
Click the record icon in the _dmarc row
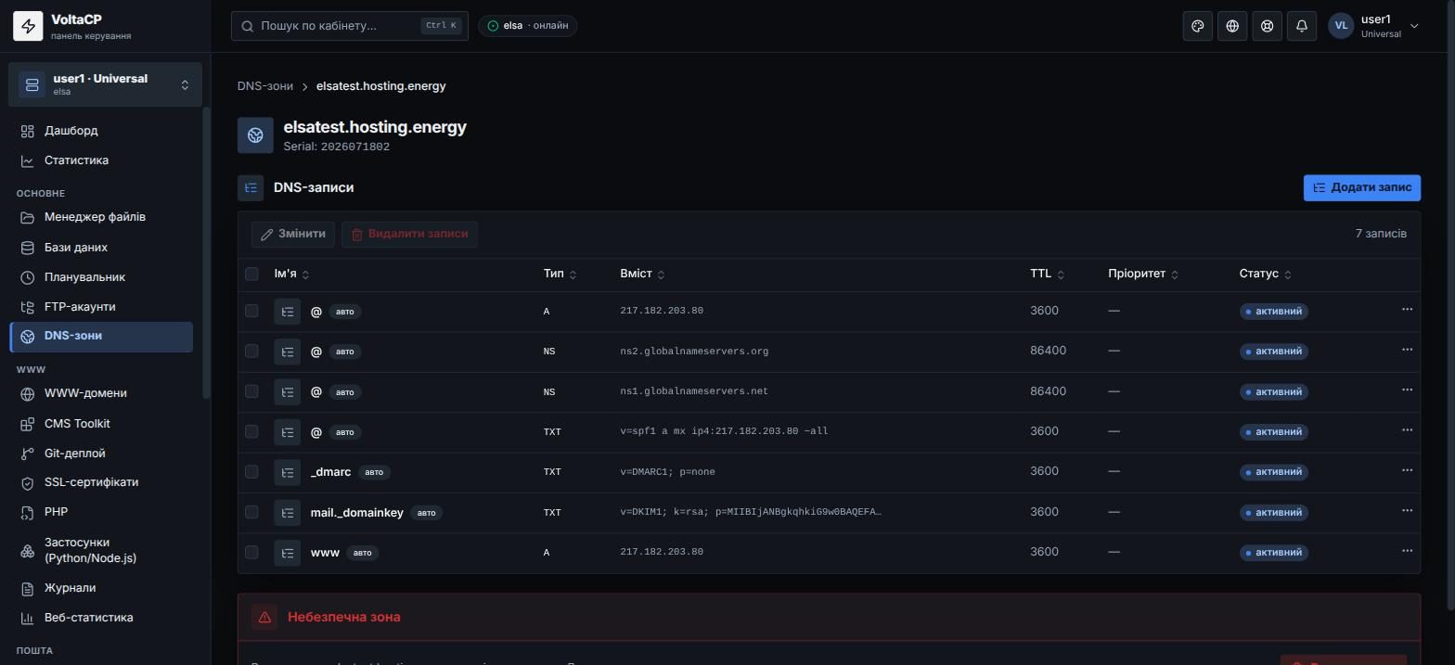(288, 472)
